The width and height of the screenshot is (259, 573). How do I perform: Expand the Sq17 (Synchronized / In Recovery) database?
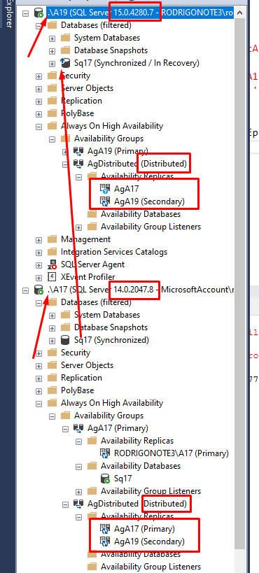pos(52,64)
